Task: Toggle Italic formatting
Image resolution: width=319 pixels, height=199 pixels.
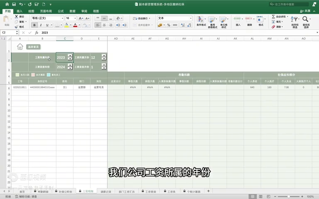Action: click(41, 25)
